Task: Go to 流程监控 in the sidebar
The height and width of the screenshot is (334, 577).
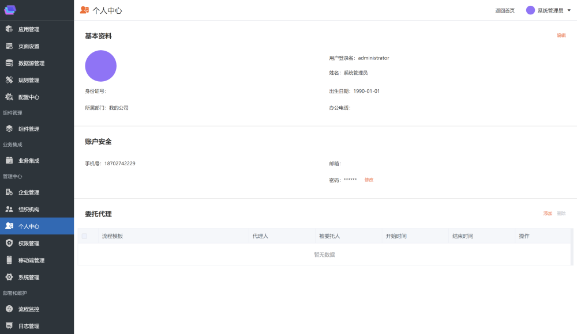Action: point(29,309)
